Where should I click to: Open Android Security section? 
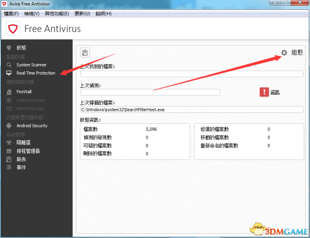pos(32,126)
